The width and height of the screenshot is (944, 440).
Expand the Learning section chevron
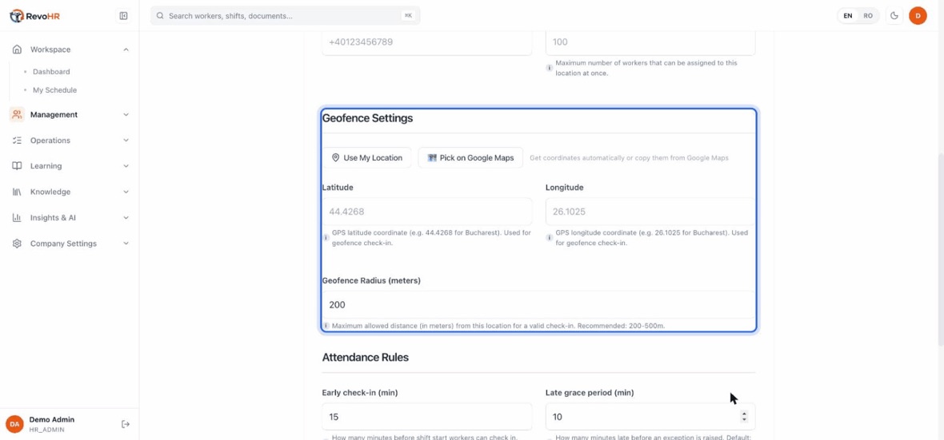pos(126,166)
